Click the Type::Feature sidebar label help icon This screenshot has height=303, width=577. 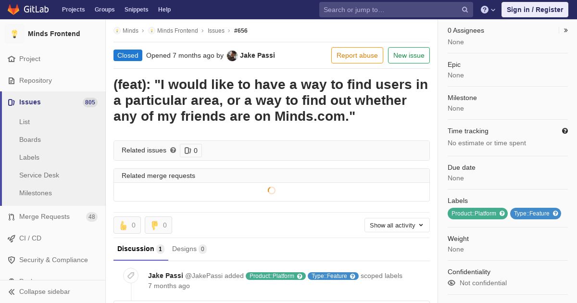tap(555, 214)
